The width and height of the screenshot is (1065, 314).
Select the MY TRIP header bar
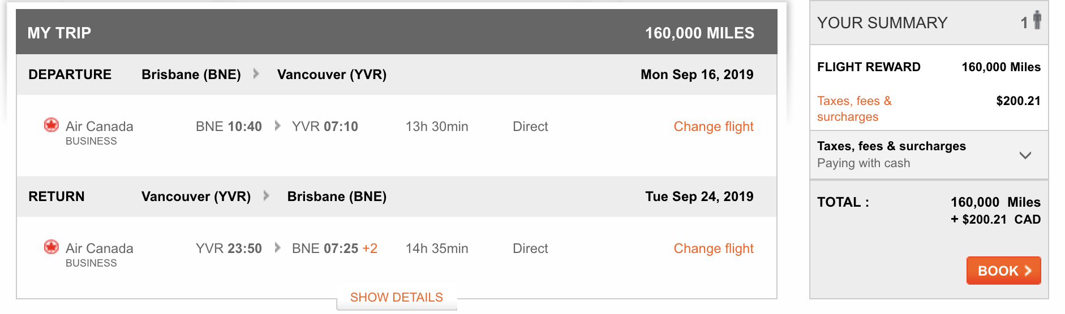pos(397,32)
